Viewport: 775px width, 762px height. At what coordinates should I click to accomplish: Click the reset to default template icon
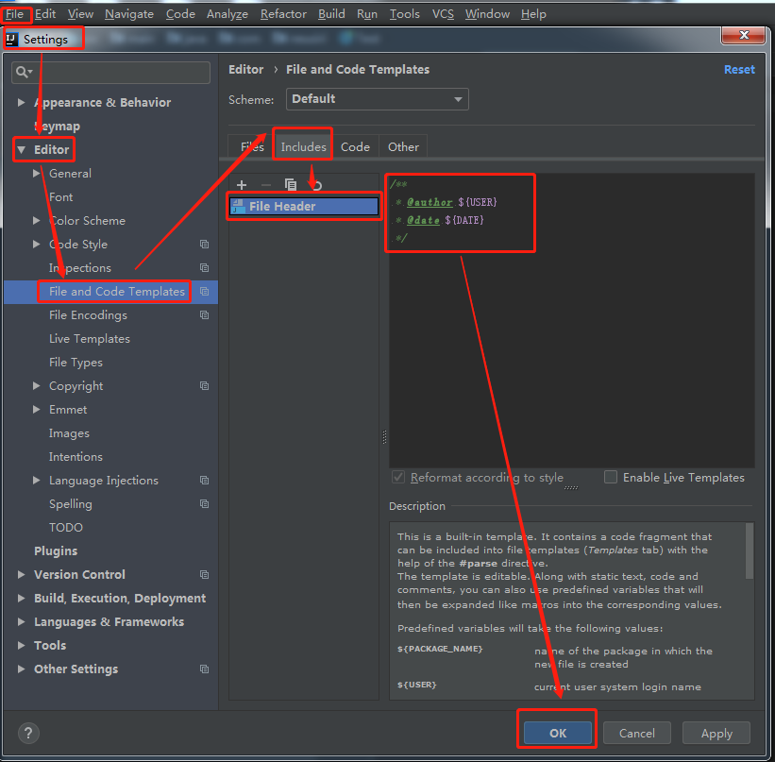[x=317, y=185]
